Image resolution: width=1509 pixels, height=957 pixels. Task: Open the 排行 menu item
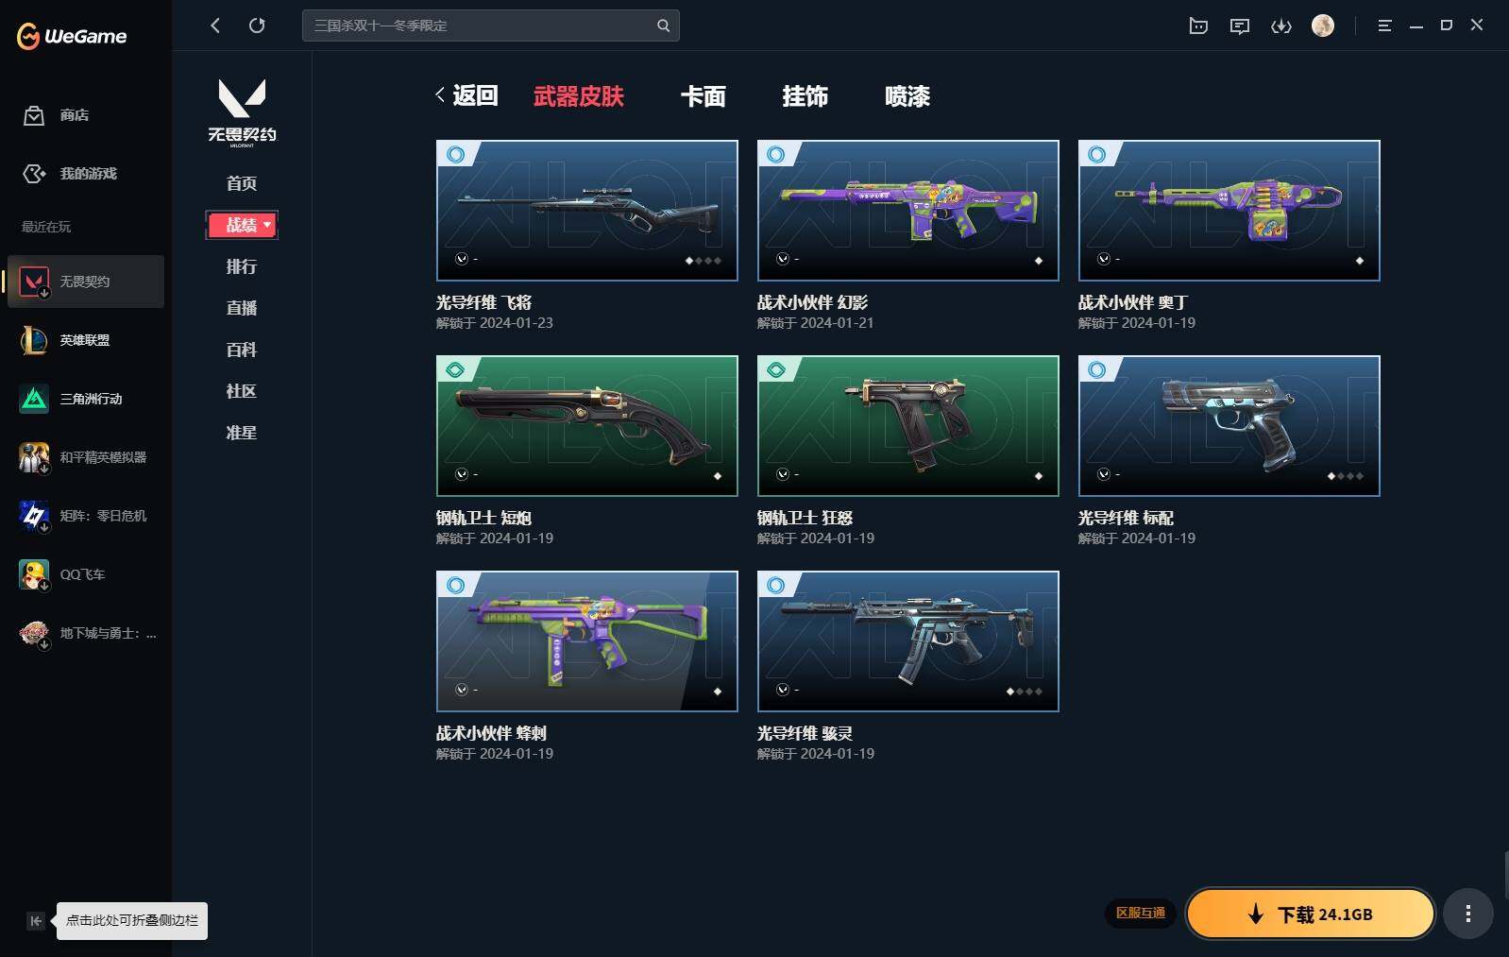click(242, 266)
